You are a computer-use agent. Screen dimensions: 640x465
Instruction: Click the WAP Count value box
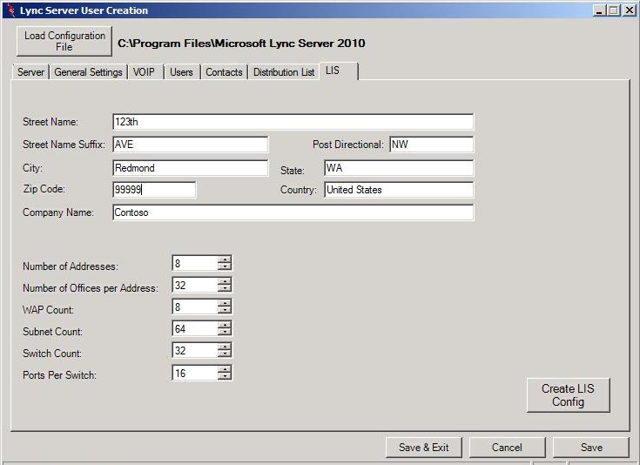point(195,307)
